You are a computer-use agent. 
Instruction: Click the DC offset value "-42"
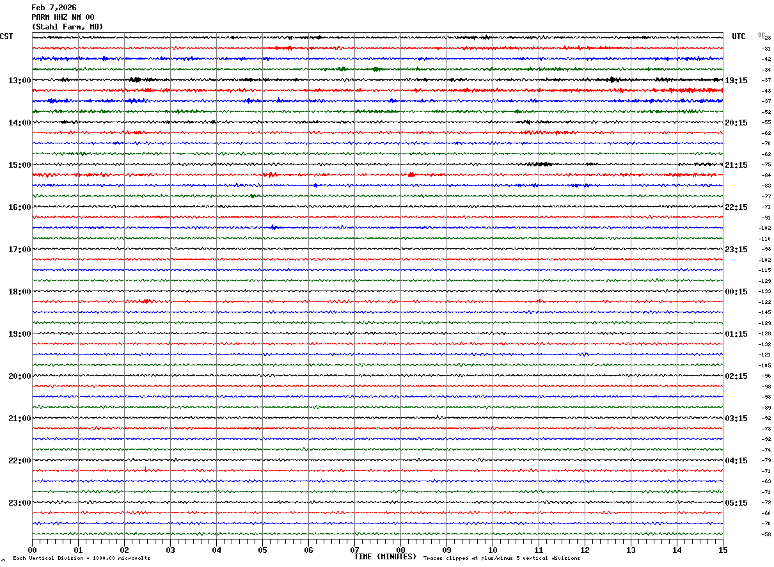click(766, 60)
